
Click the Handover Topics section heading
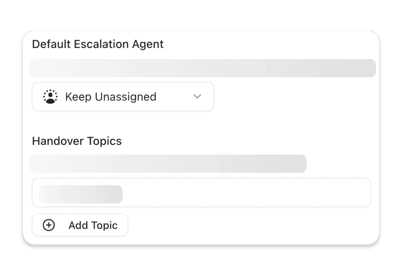click(77, 141)
